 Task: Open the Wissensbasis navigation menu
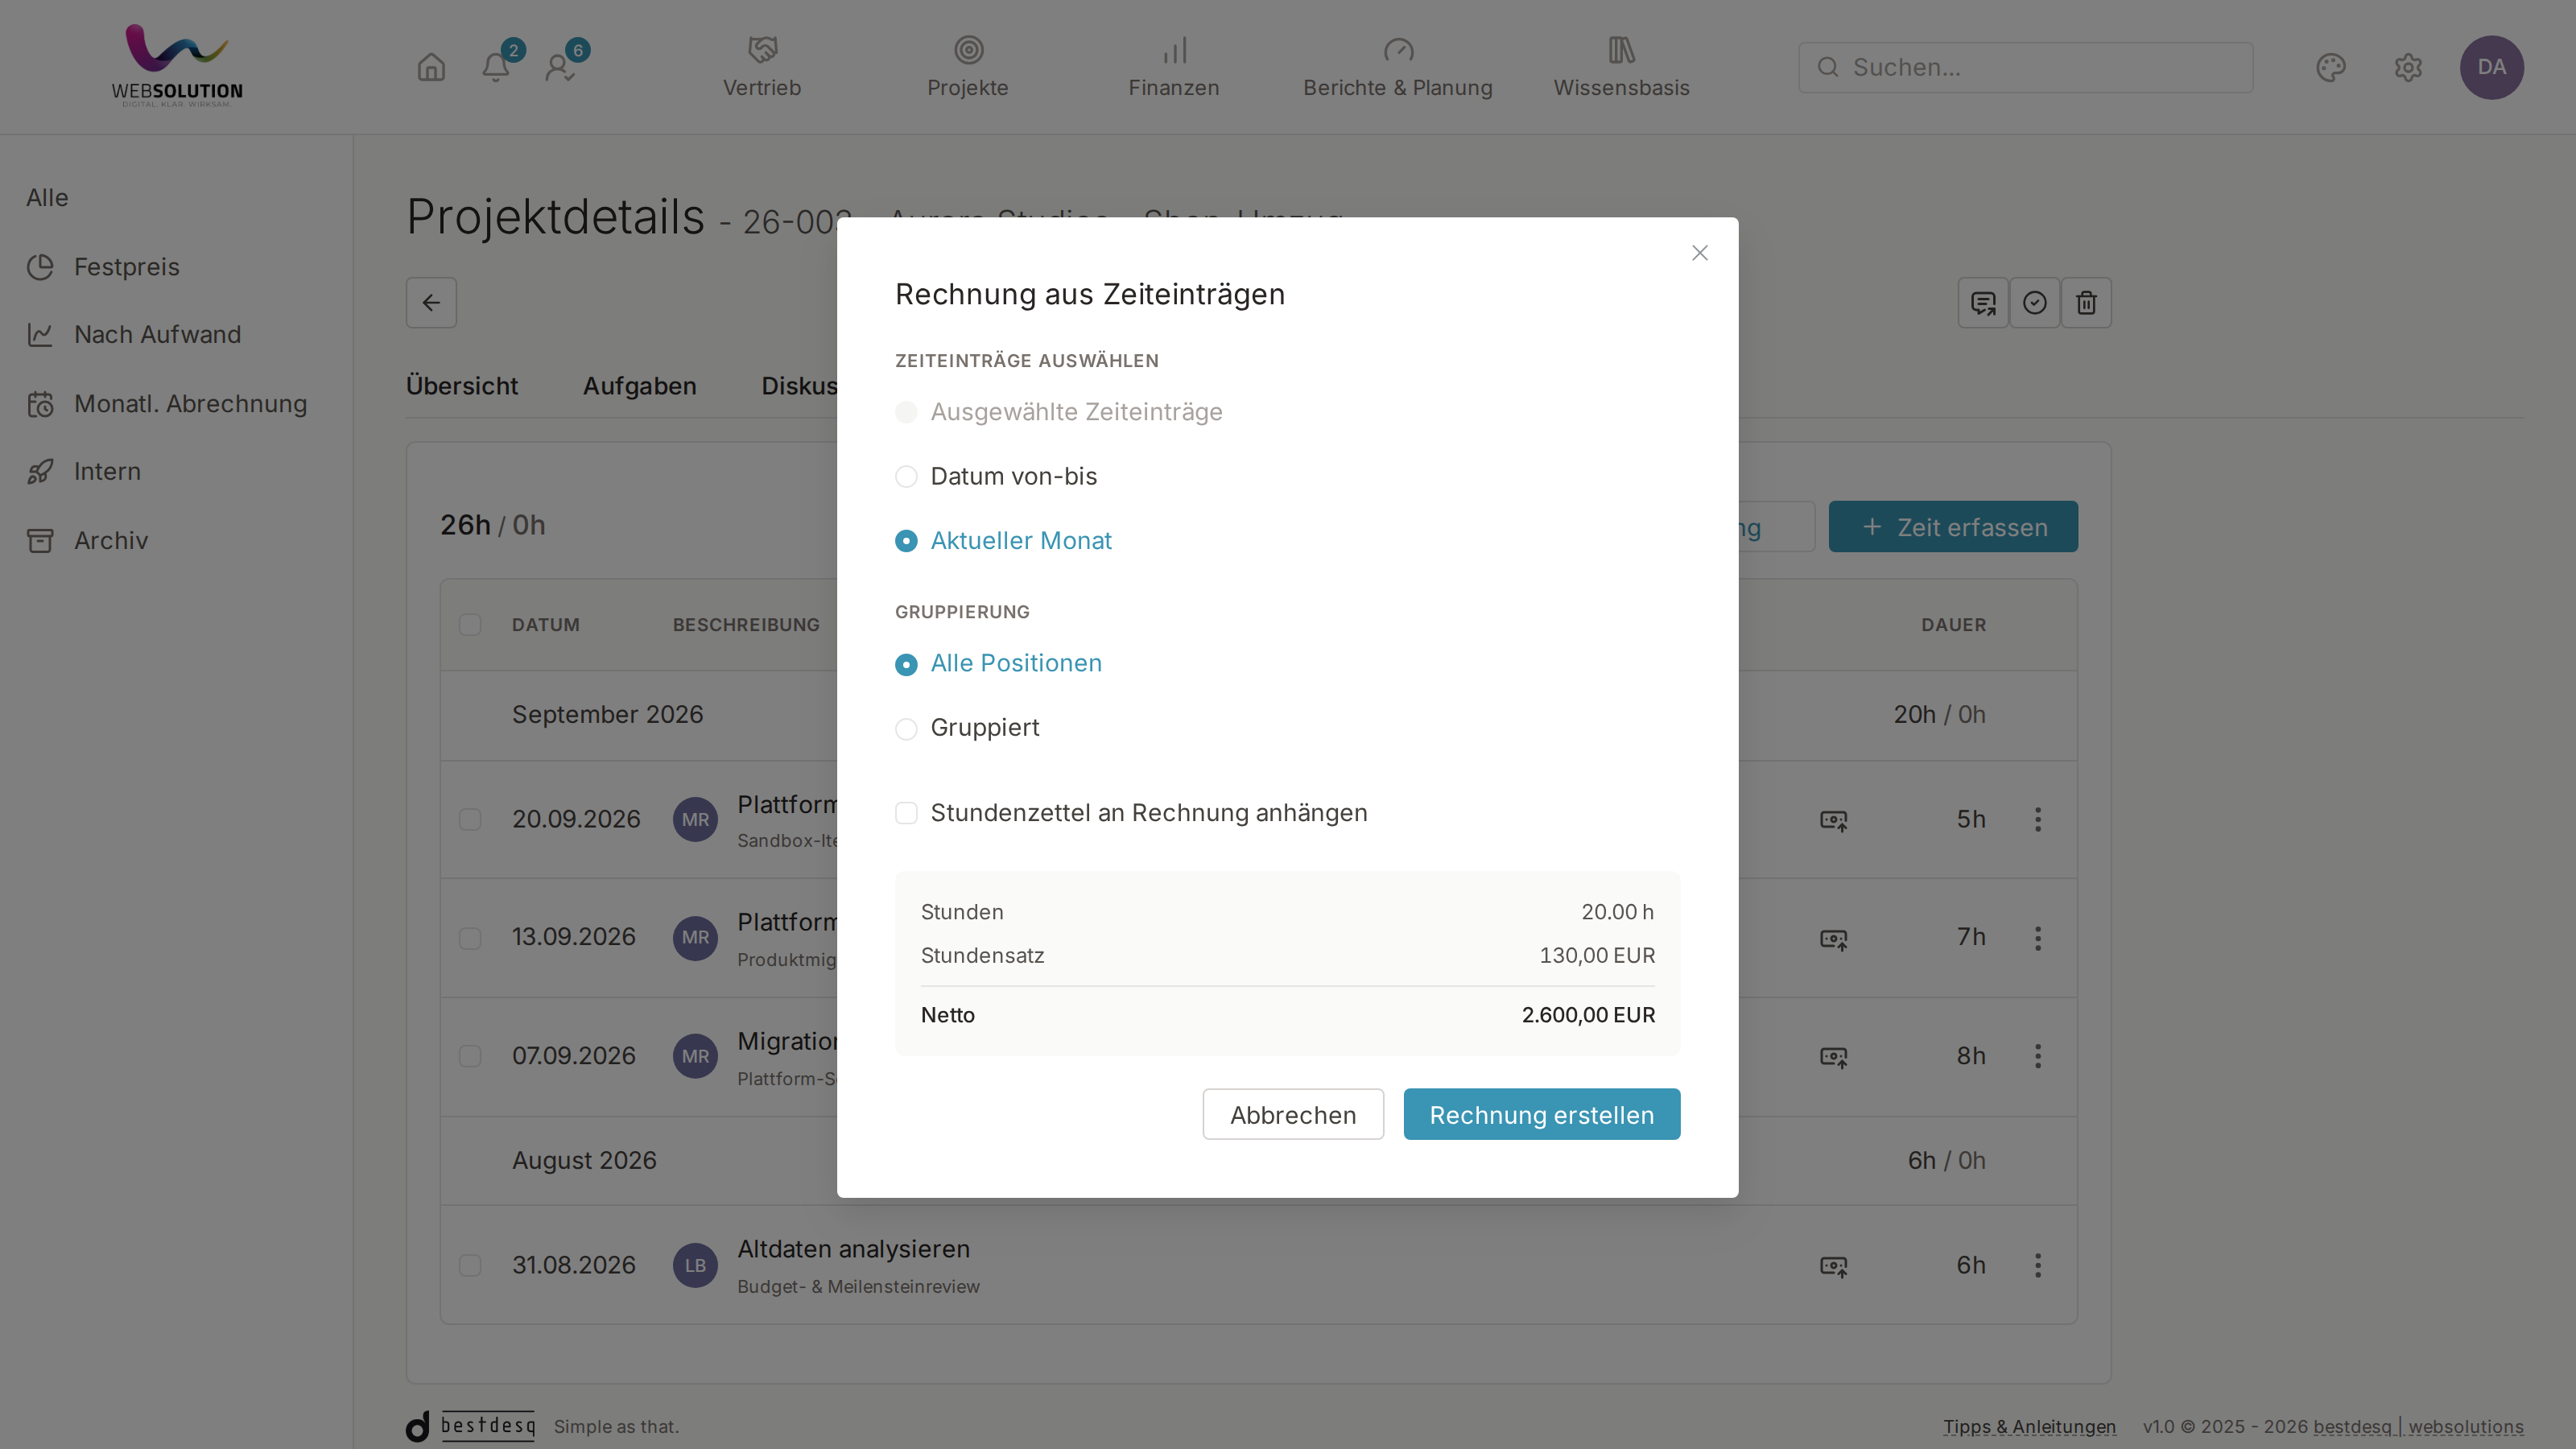[x=1621, y=67]
